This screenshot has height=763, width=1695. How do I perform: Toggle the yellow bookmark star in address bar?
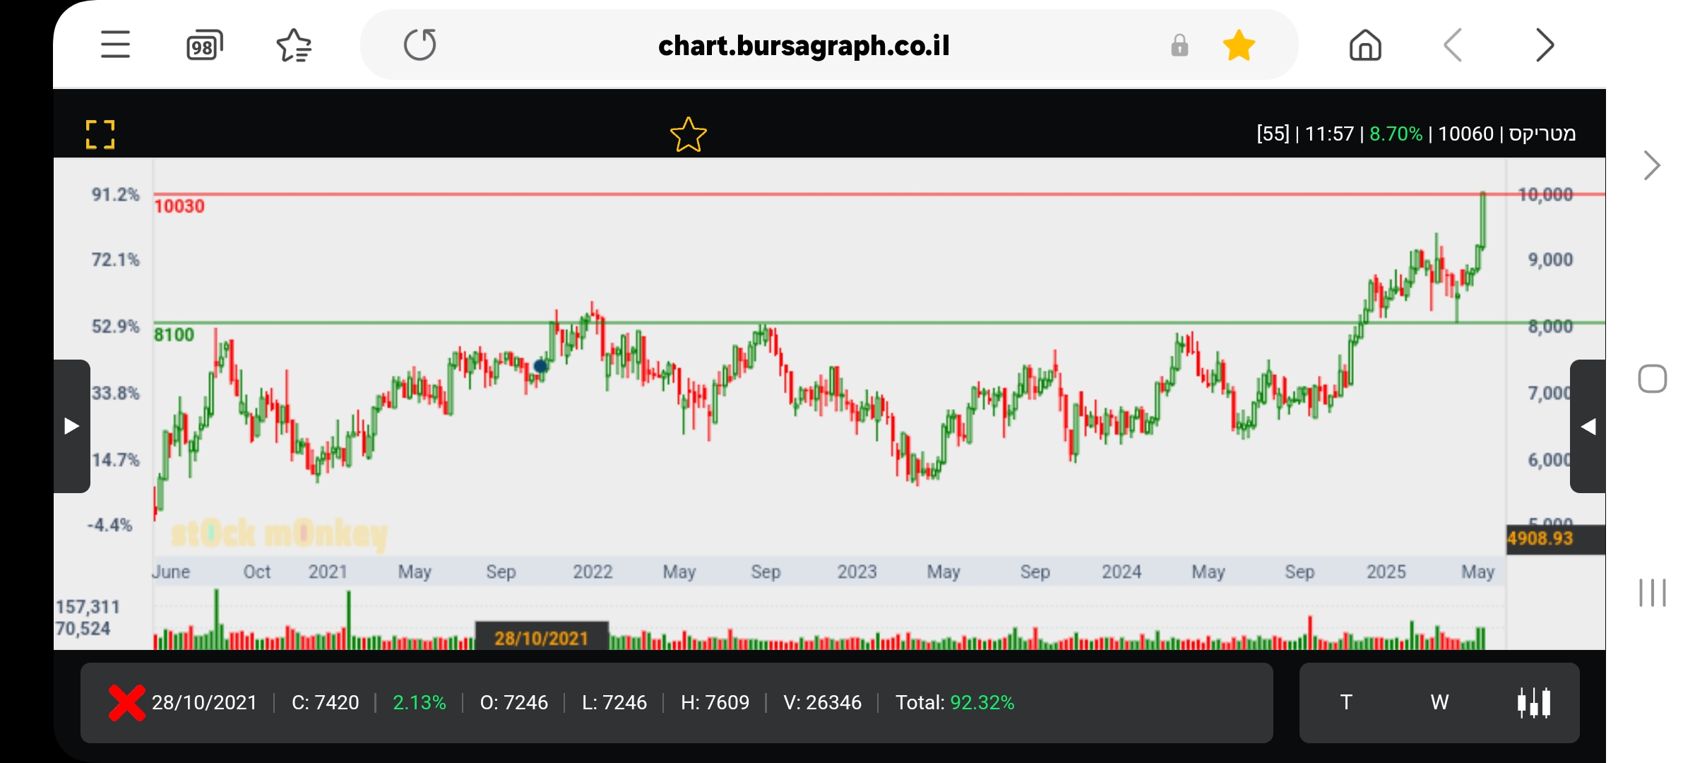point(1239,46)
